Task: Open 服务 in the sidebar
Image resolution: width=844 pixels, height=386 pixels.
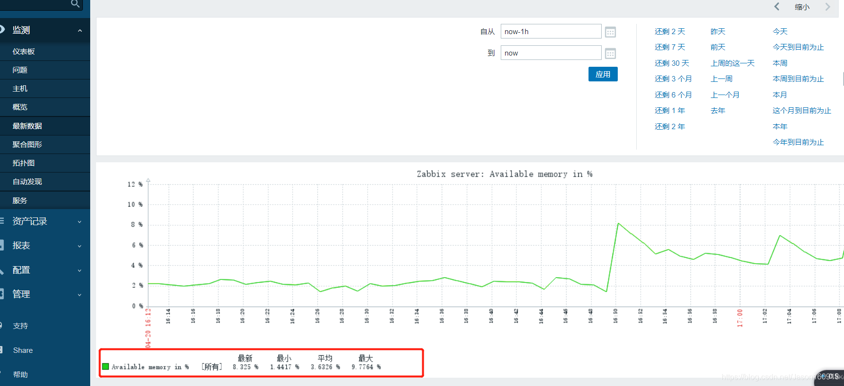Action: point(45,200)
